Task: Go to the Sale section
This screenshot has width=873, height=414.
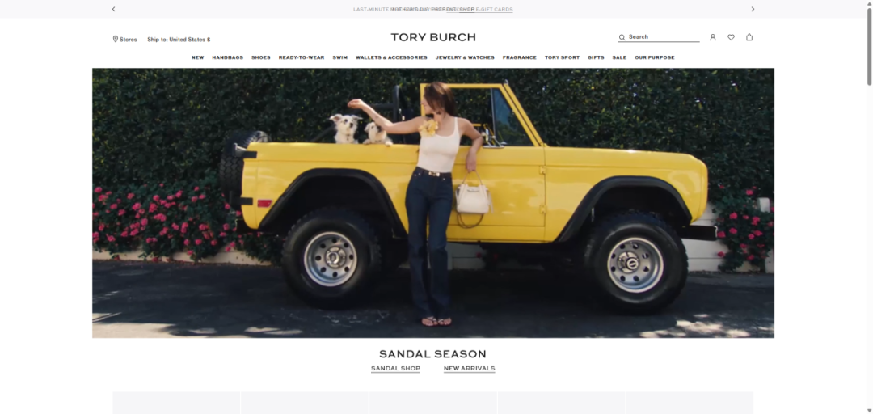Action: (619, 57)
